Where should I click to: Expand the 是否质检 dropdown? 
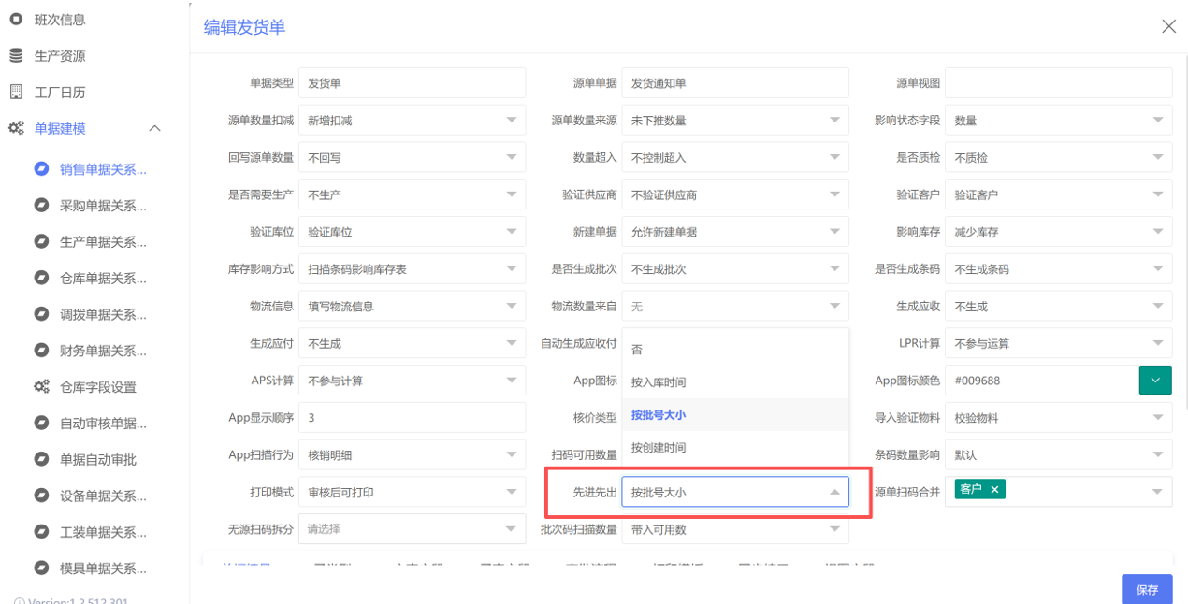[x=1158, y=157]
